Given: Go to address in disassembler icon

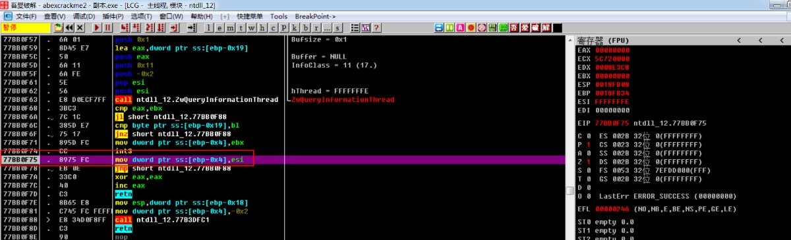Looking at the screenshot, I should click(191, 28).
